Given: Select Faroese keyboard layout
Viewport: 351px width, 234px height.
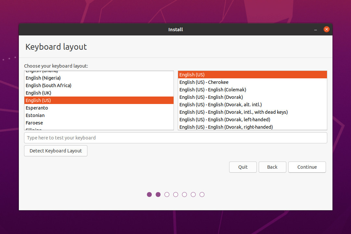Looking at the screenshot, I should coord(99,123).
